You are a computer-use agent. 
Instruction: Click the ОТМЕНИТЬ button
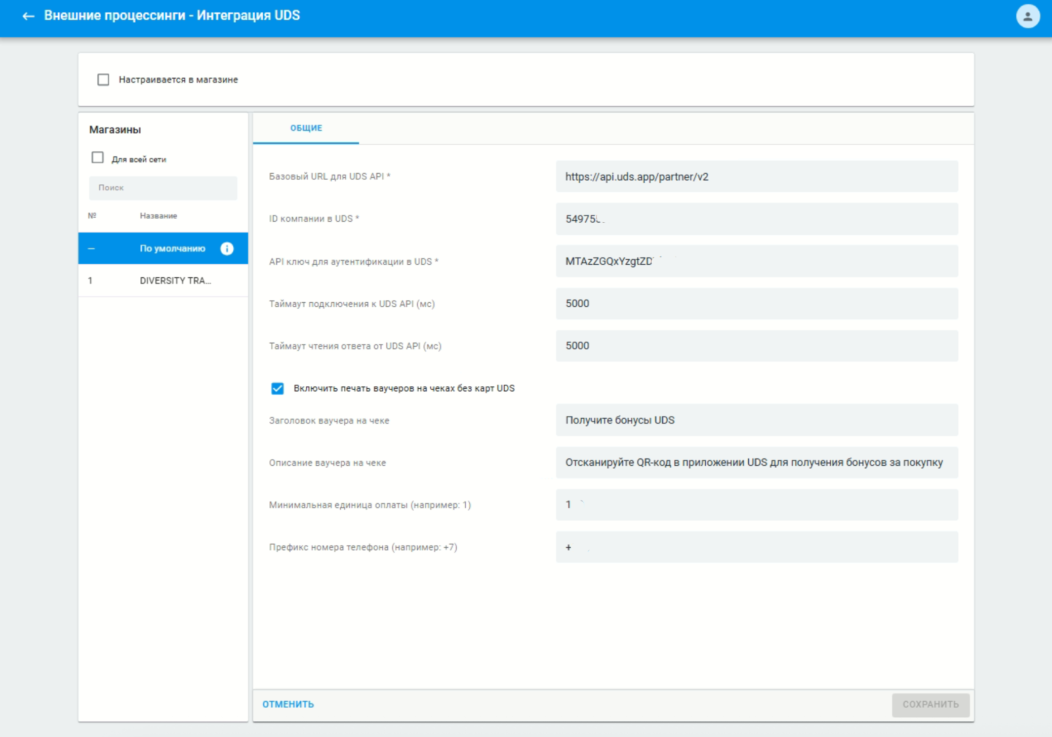288,705
